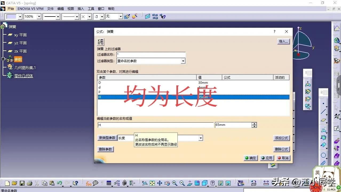341x192 pixels.
Task: Click the Print icon in the bottom toolbar
Action: click(30, 183)
